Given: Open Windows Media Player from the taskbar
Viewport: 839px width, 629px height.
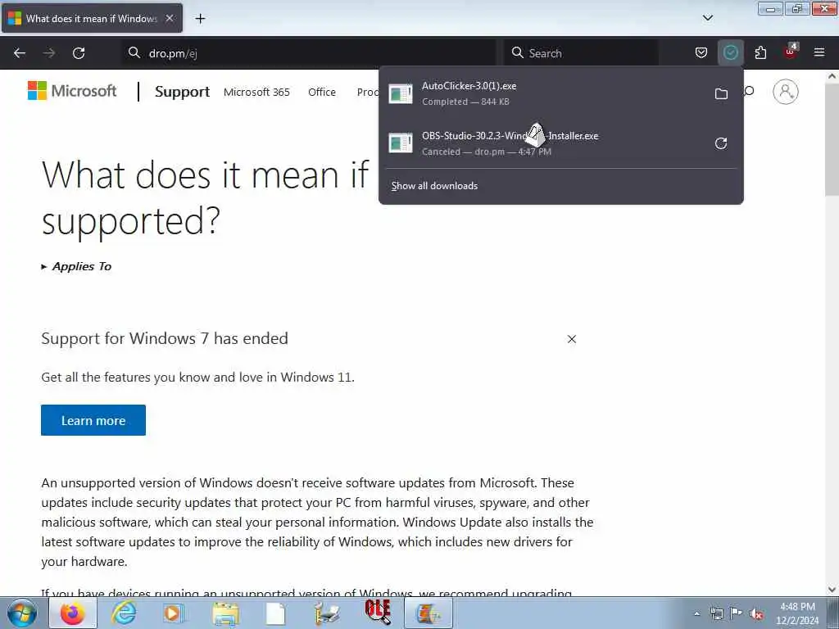Looking at the screenshot, I should coord(174,613).
